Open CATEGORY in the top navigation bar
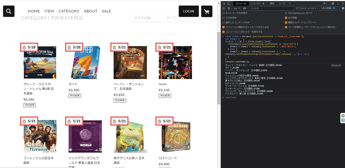This screenshot has height=168, width=345. [x=69, y=11]
